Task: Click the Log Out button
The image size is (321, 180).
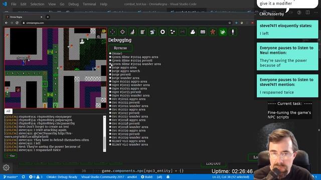Action: [213, 163]
